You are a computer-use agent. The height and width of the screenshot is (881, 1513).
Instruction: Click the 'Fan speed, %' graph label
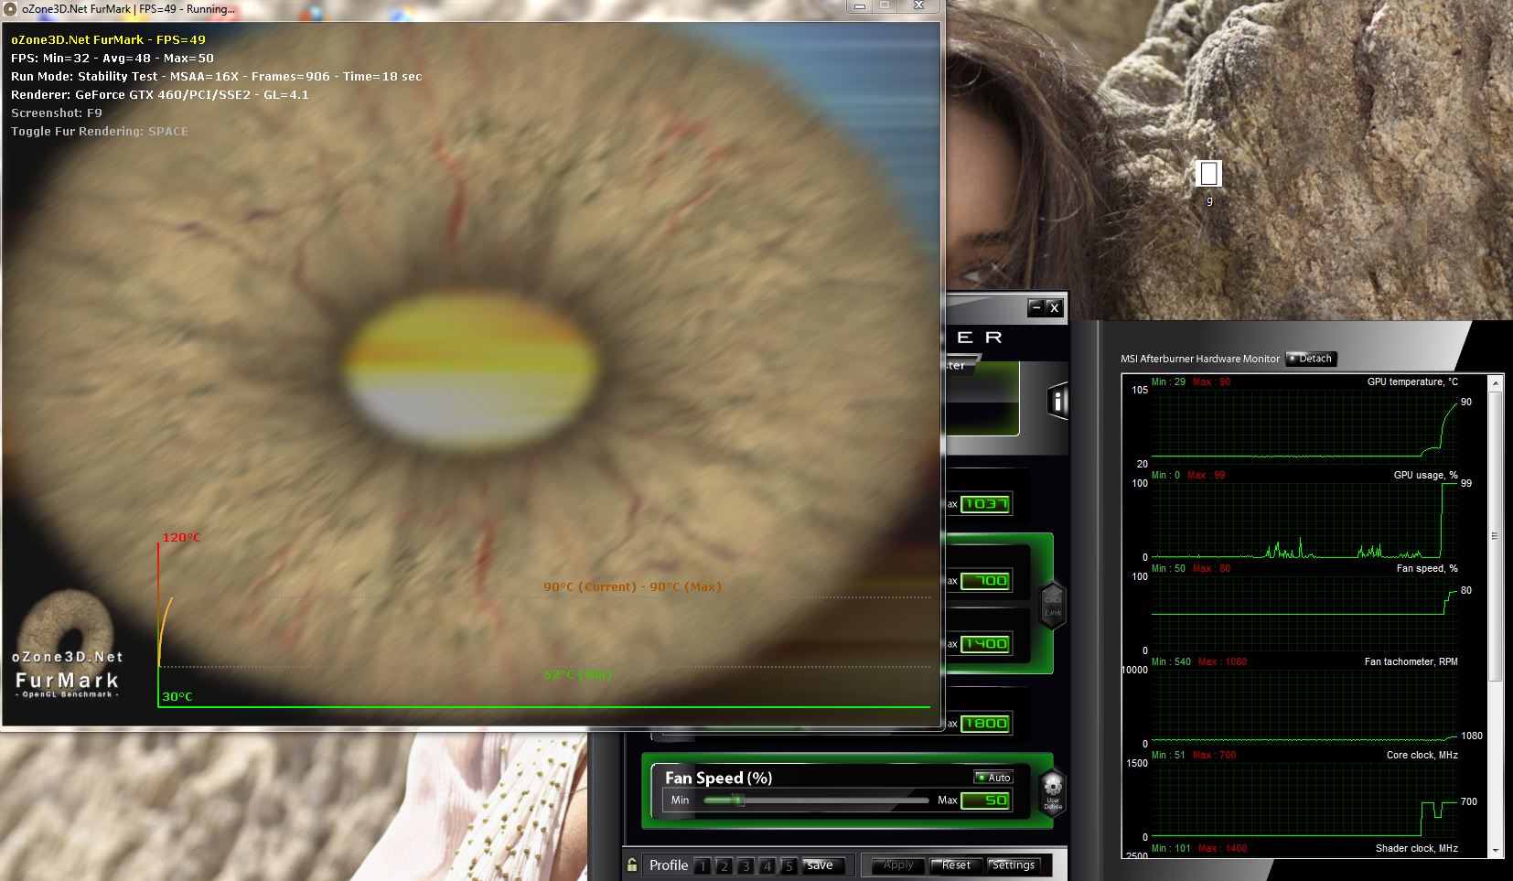[1427, 568]
